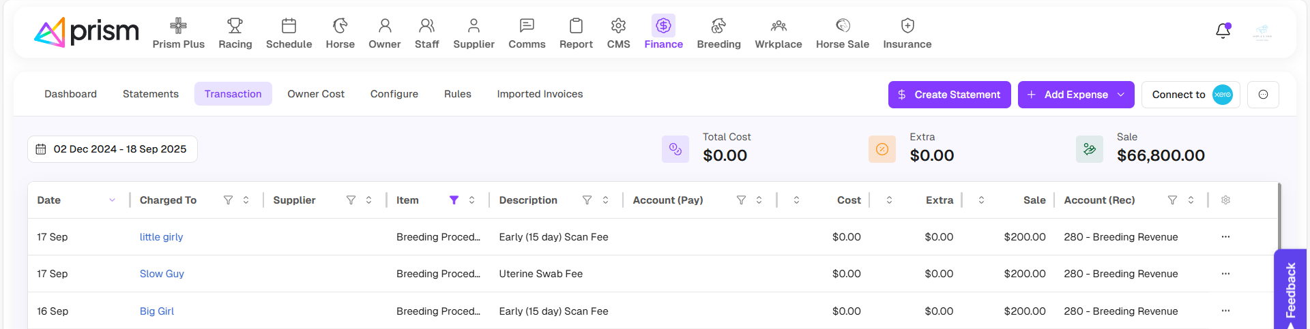Open the Schedule calendar icon

click(289, 26)
